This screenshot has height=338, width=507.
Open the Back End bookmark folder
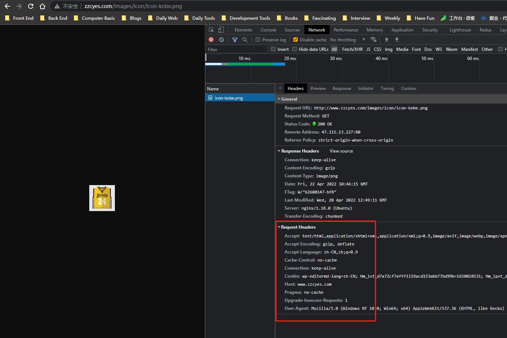click(x=54, y=18)
